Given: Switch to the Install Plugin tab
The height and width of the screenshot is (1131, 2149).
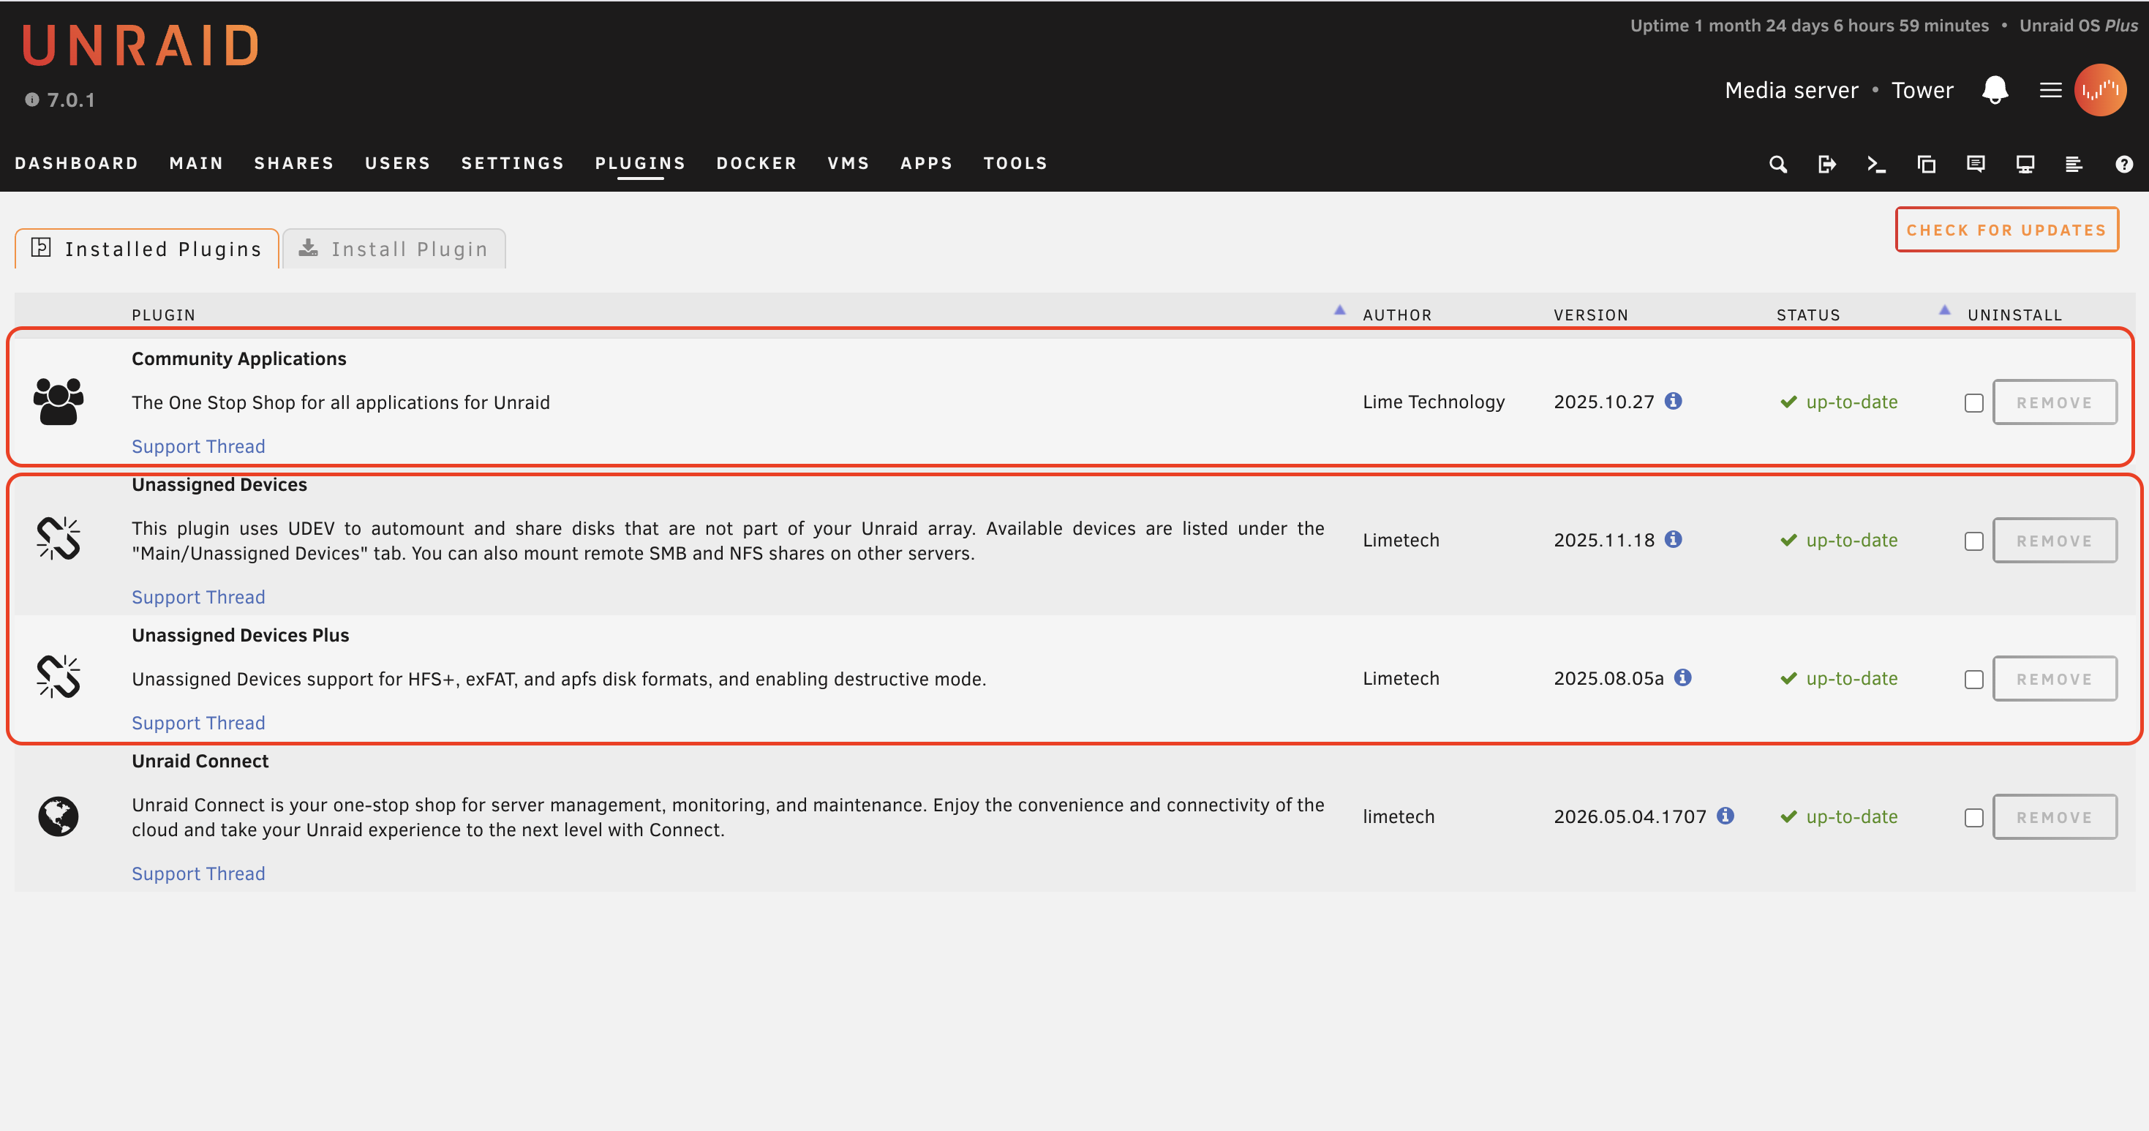Looking at the screenshot, I should click(x=394, y=249).
